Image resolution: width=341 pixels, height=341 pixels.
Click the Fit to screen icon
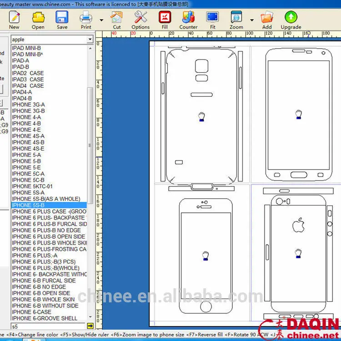[x=212, y=18]
